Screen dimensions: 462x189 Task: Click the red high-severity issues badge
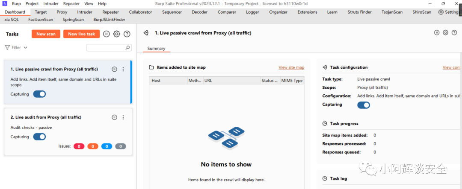(79, 146)
